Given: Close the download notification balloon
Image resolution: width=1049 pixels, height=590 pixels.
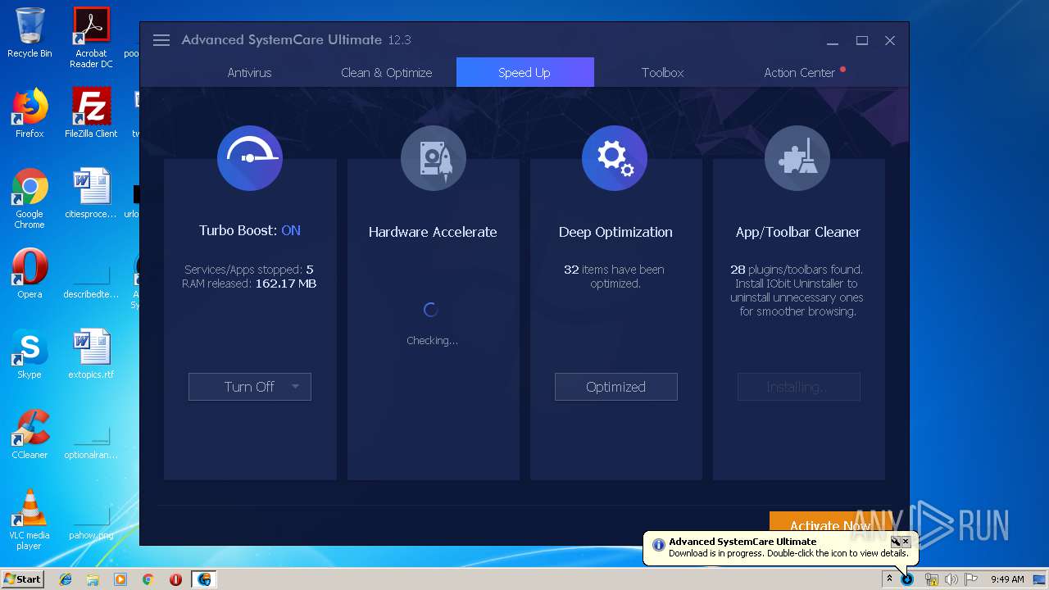Looking at the screenshot, I should click(x=906, y=542).
